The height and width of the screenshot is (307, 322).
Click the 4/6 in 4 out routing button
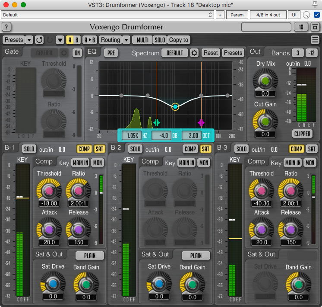[x=268, y=15]
